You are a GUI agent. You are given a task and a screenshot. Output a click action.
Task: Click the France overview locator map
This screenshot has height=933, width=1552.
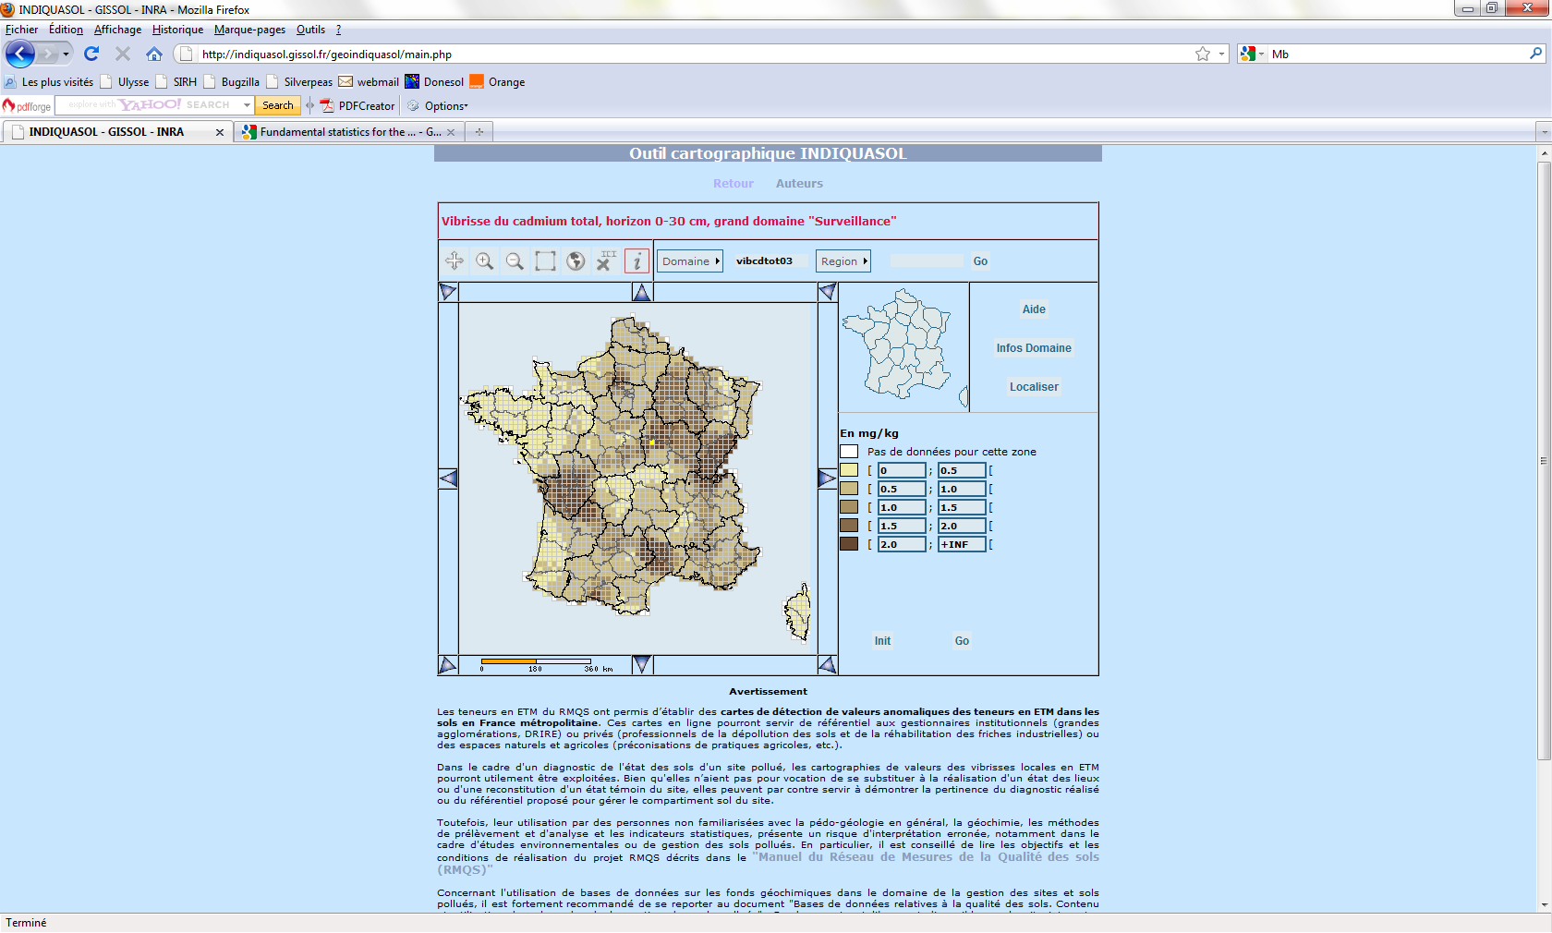pos(903,347)
